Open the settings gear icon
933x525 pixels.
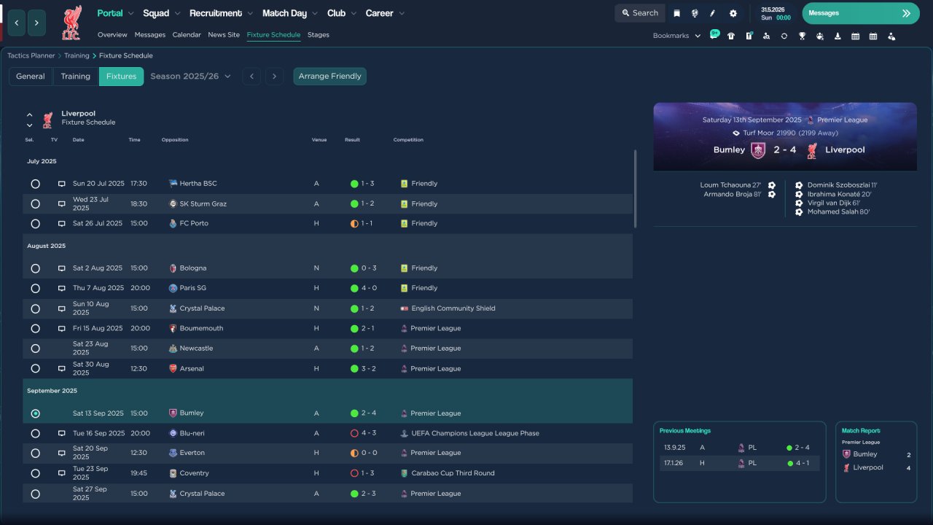733,13
